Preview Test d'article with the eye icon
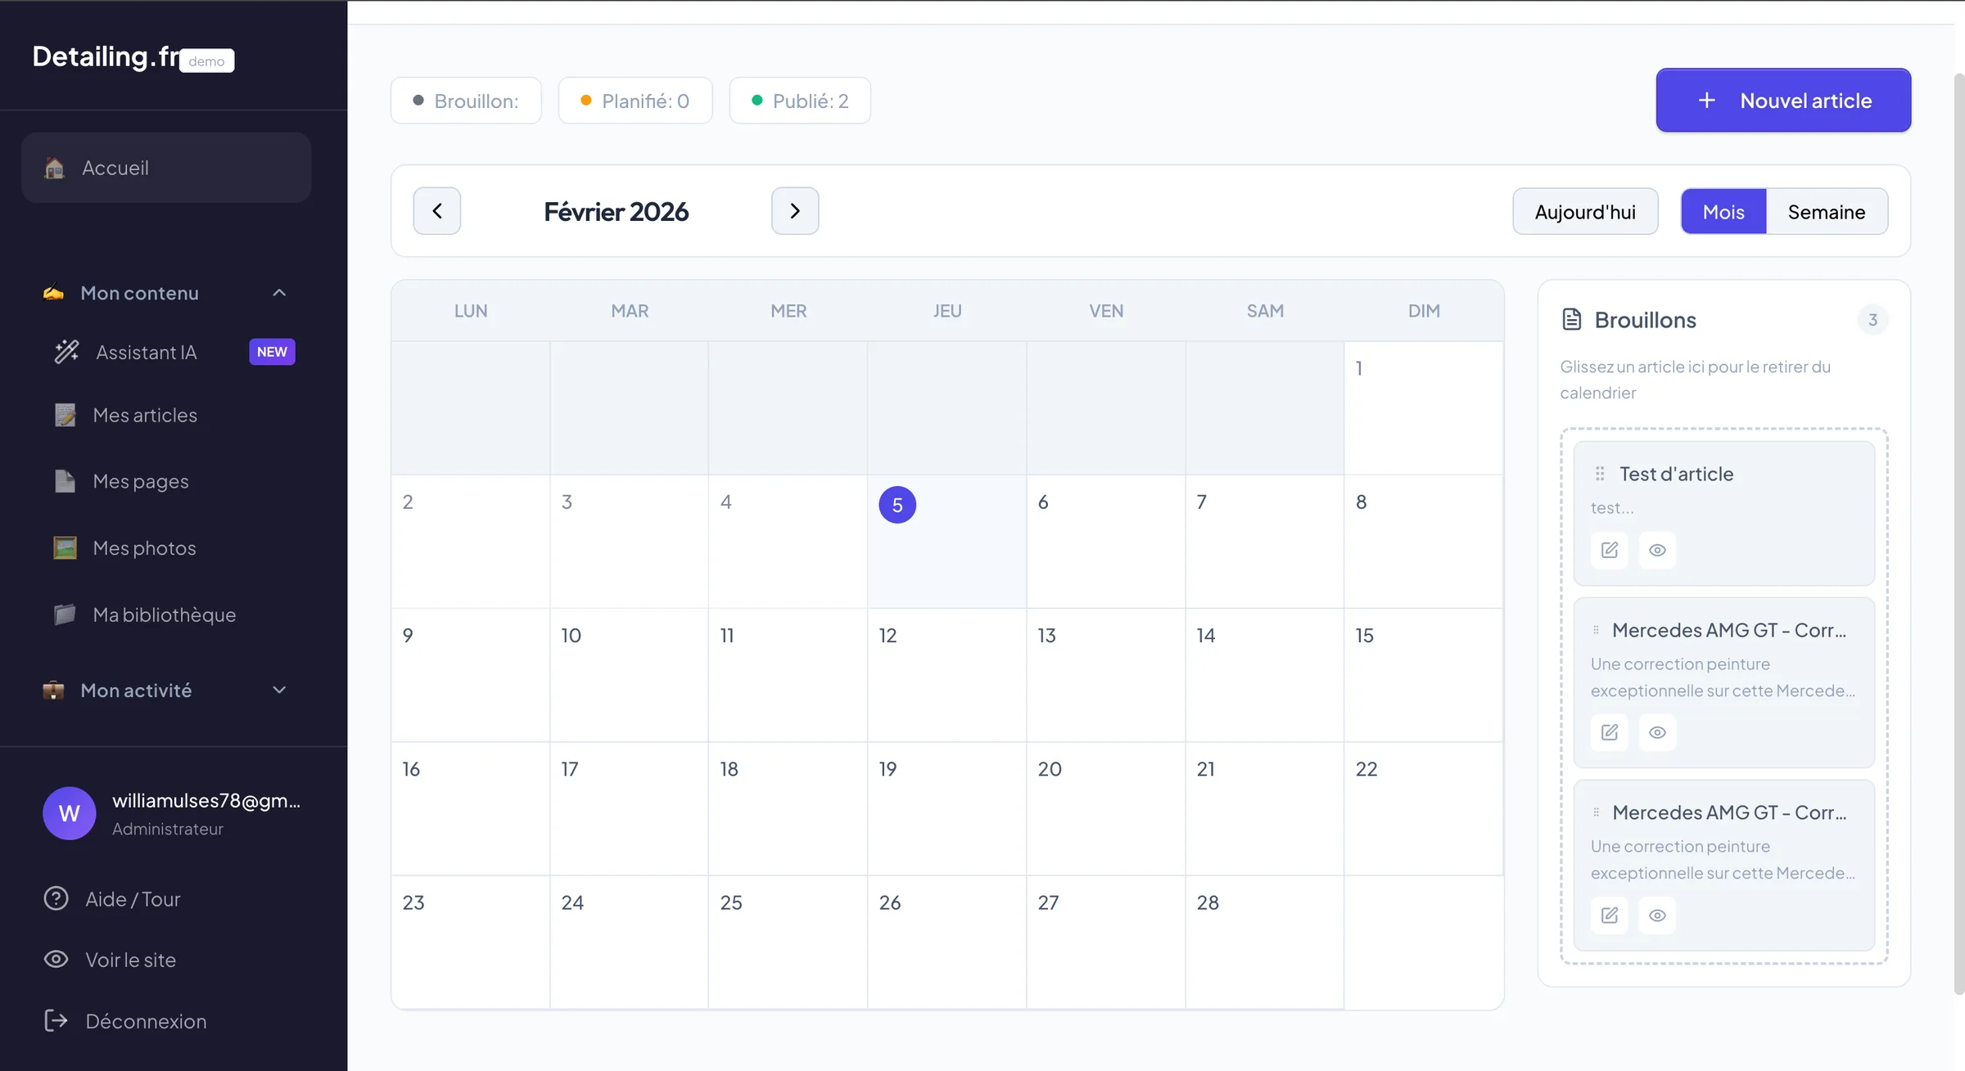 [1657, 550]
